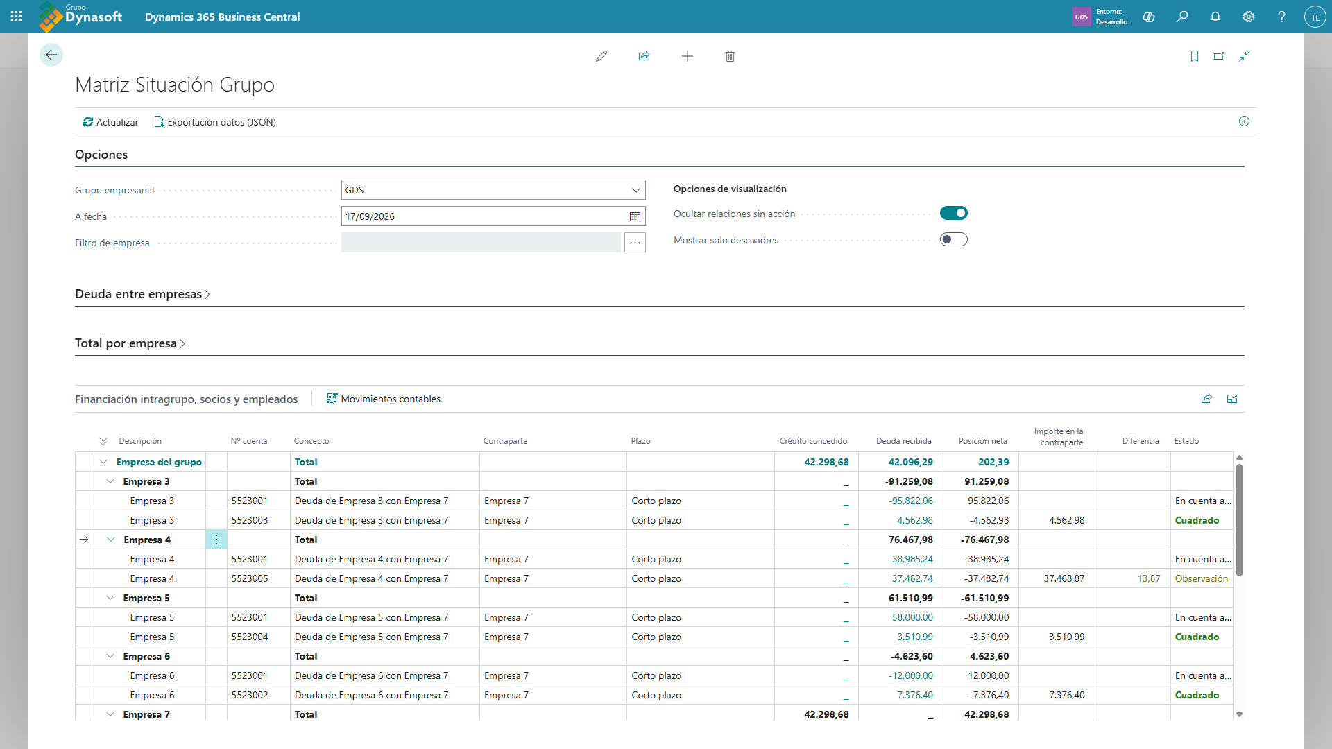The image size is (1332, 749).
Task: Open row menu dots for Empresa 4
Action: (216, 540)
